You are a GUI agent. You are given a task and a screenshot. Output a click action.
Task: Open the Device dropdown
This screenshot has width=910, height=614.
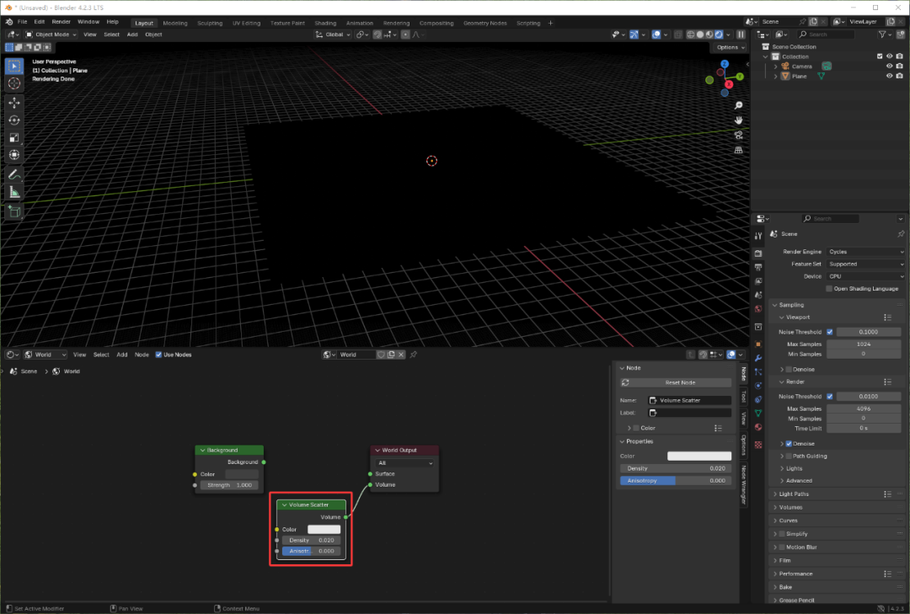[x=865, y=276]
